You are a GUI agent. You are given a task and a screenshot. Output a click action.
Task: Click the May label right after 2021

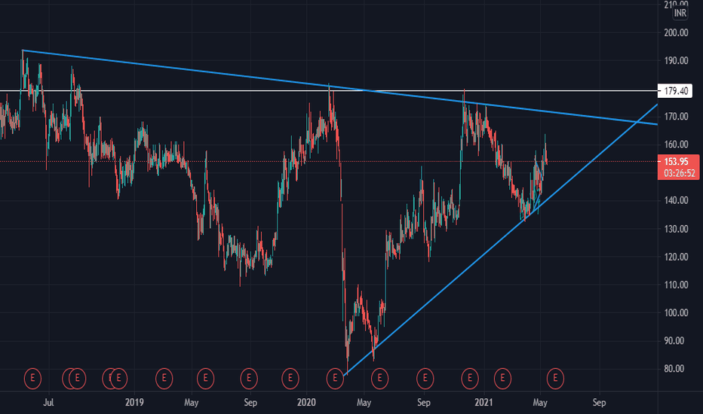click(x=540, y=403)
